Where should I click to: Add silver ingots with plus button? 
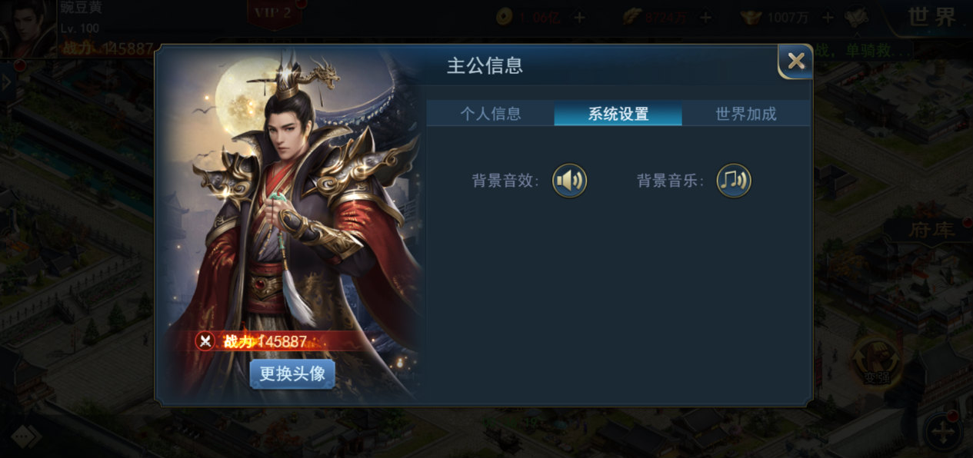pos(828,17)
